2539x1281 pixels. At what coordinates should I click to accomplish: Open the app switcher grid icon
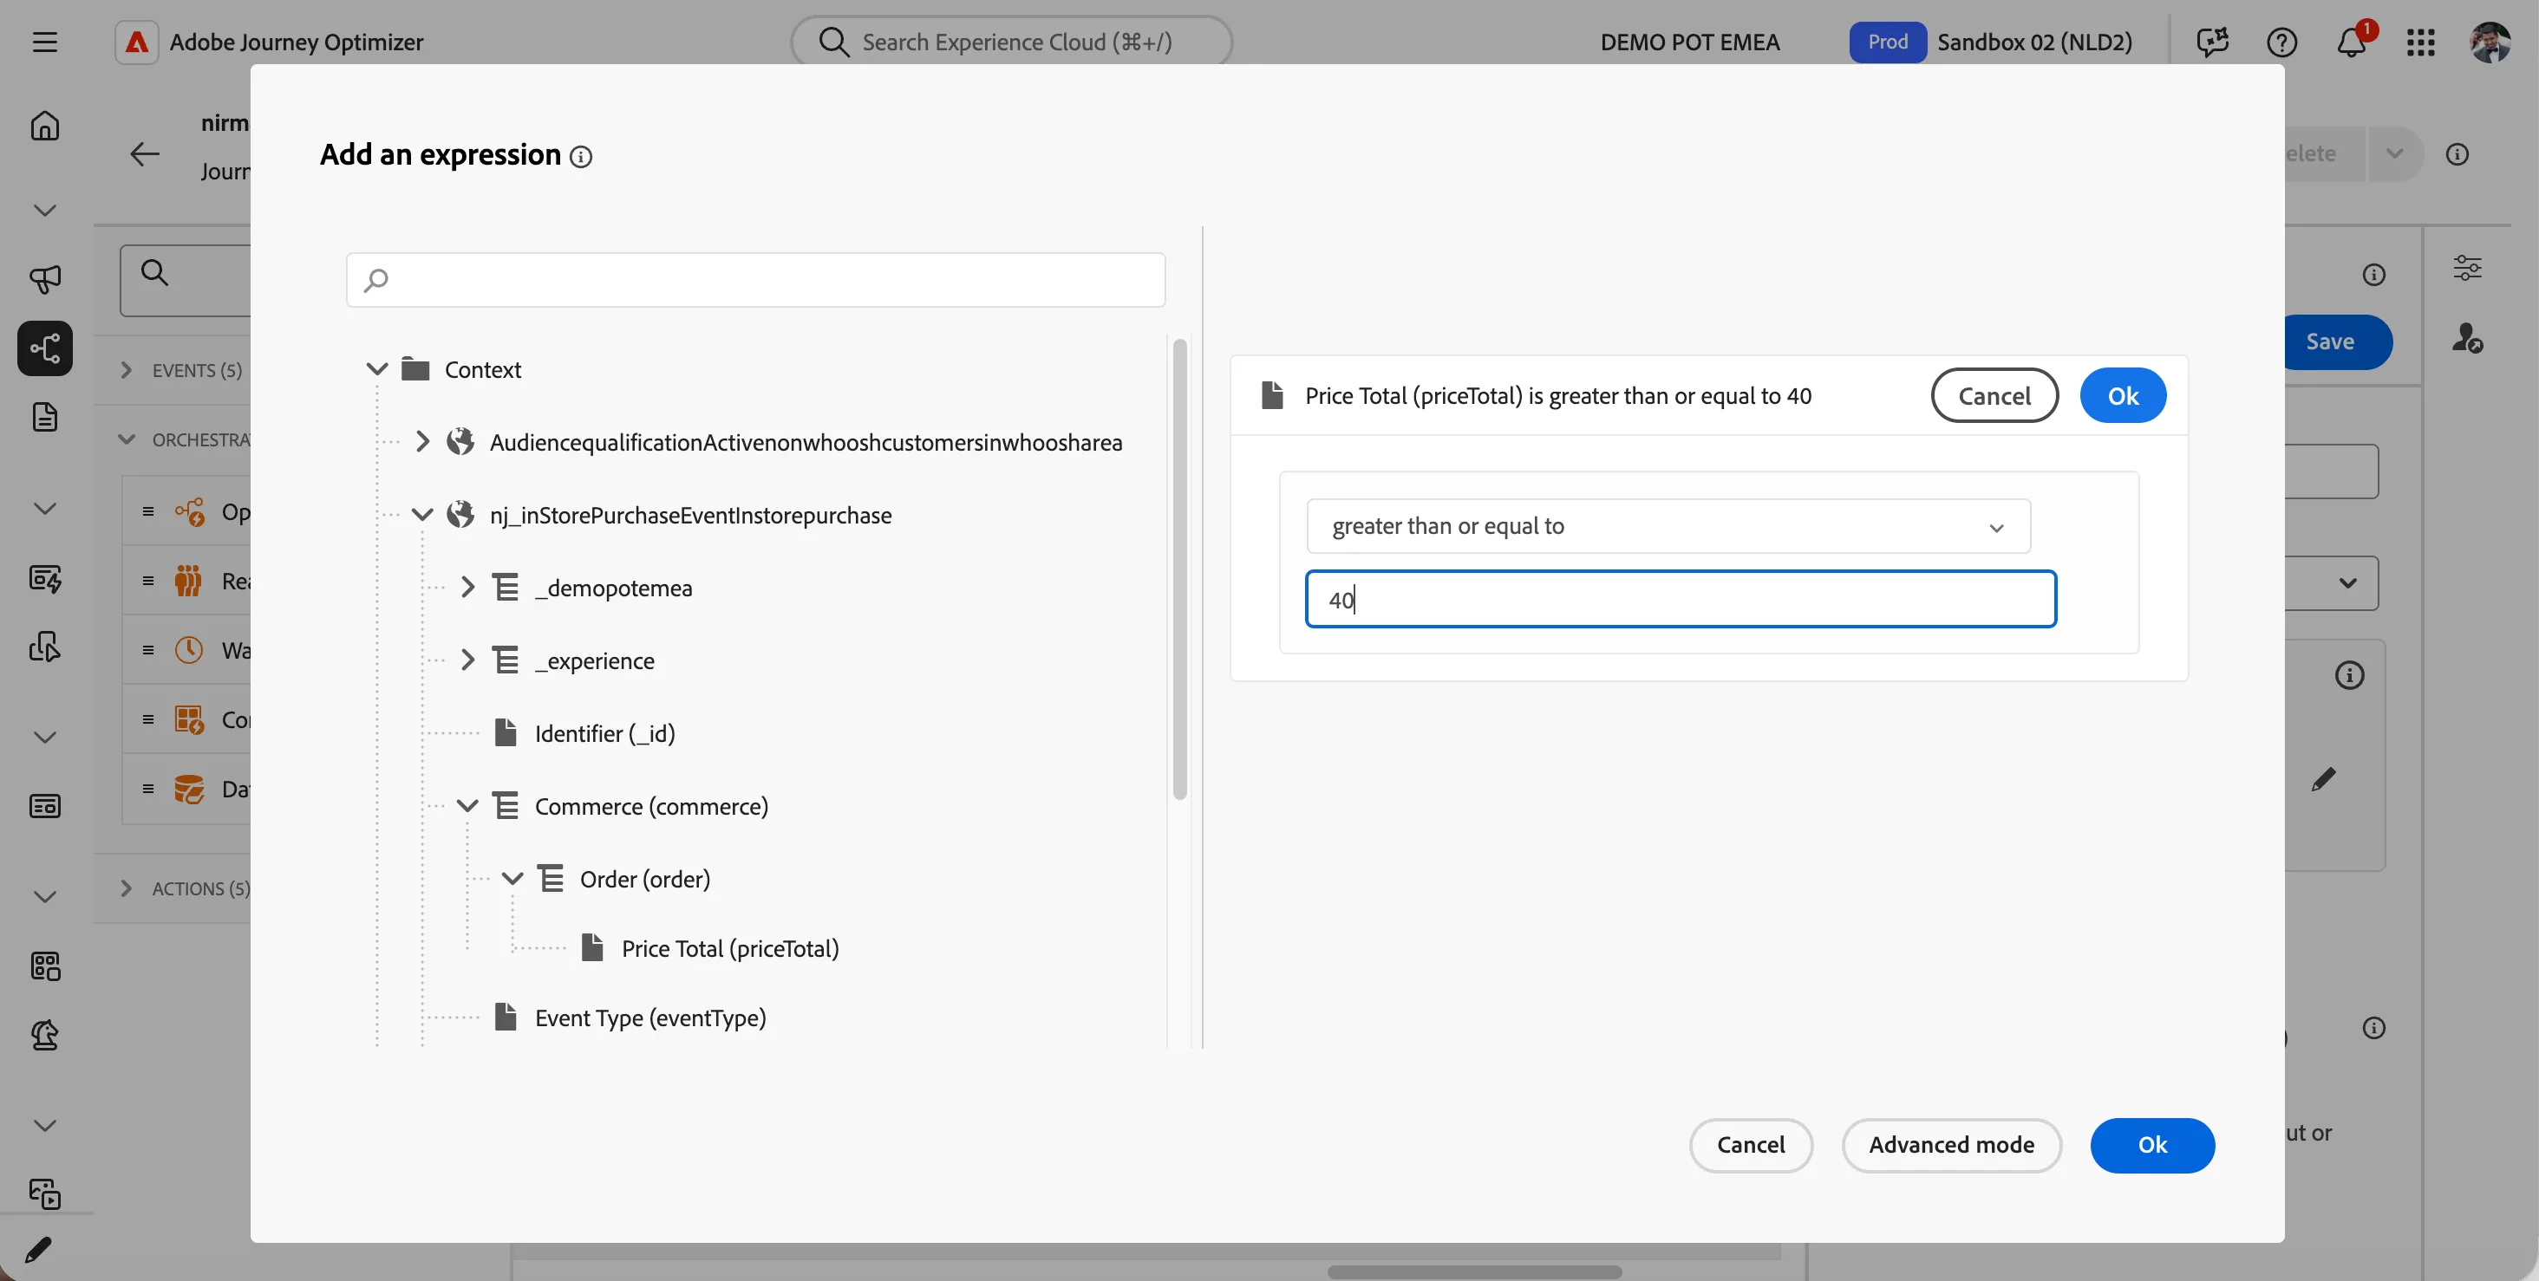pyautogui.click(x=2421, y=42)
